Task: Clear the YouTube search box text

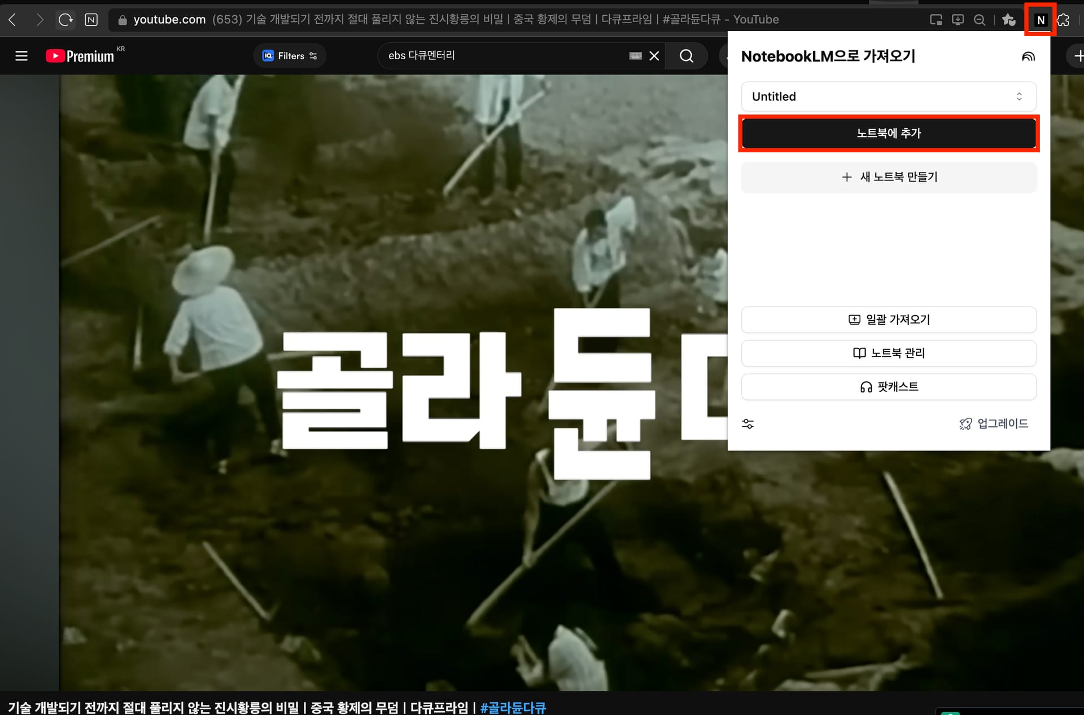Action: click(x=654, y=56)
